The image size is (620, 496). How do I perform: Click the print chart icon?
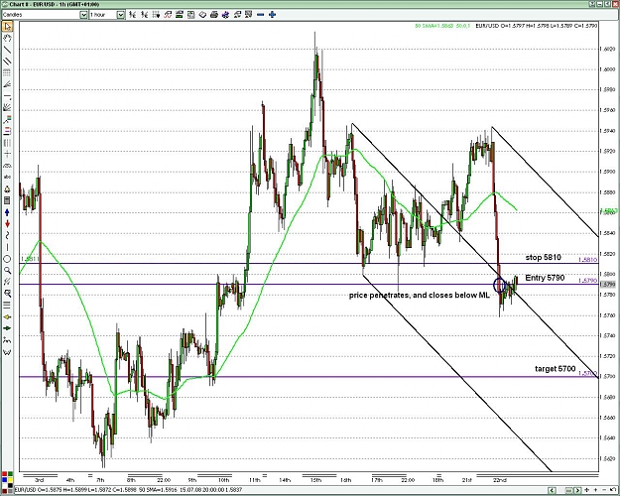tap(214, 15)
